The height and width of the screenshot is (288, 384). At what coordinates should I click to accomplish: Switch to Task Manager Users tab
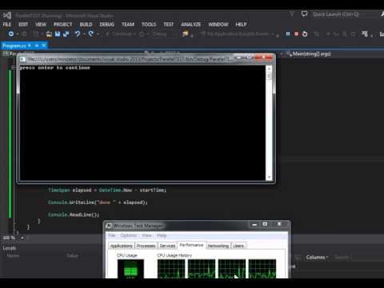pos(238,246)
